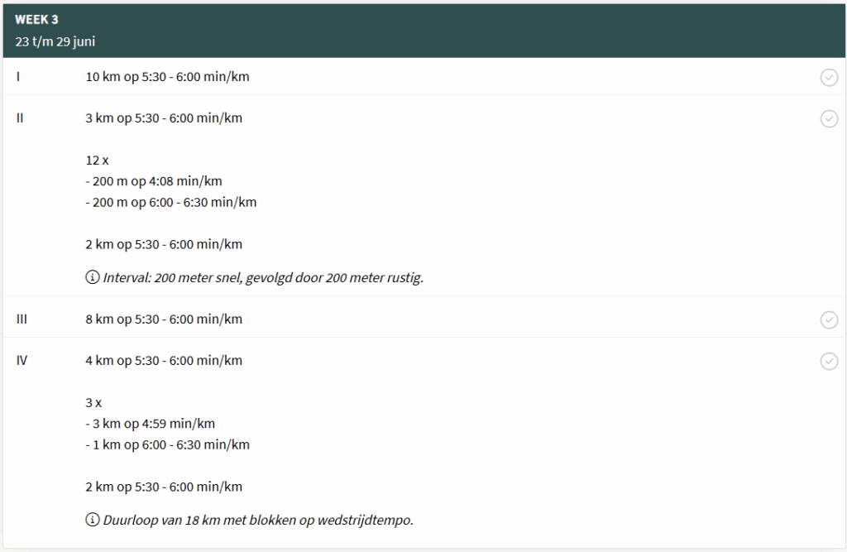The image size is (847, 552).
Task: Mark training I as completed
Action: click(x=829, y=78)
